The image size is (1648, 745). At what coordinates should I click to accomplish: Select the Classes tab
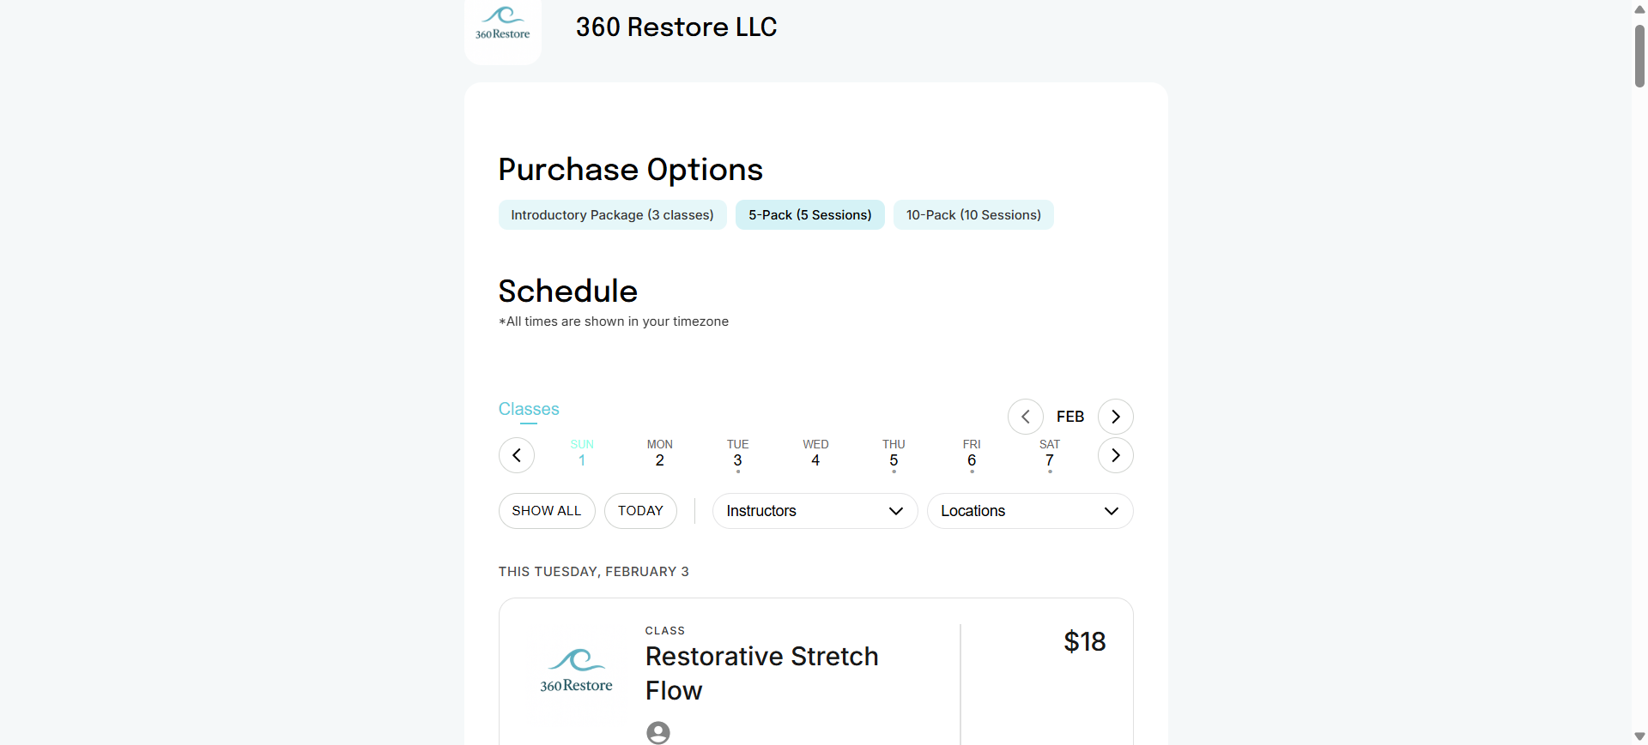[529, 410]
